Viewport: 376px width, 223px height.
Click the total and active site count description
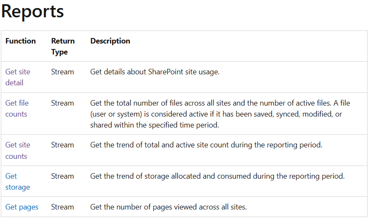coord(206,145)
